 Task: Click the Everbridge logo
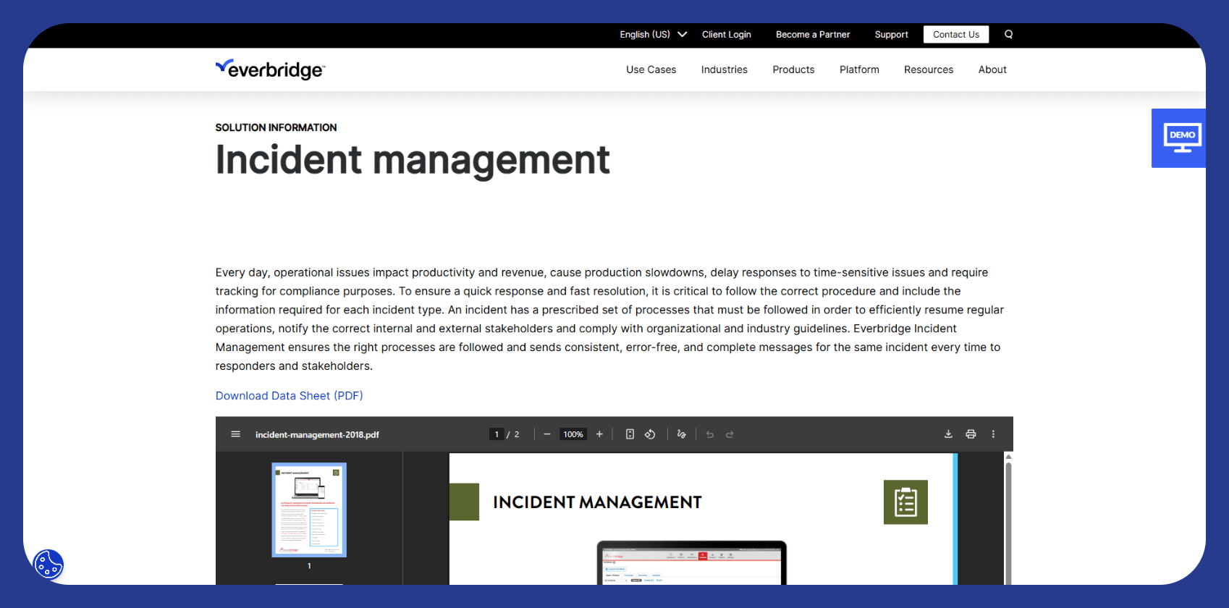270,69
